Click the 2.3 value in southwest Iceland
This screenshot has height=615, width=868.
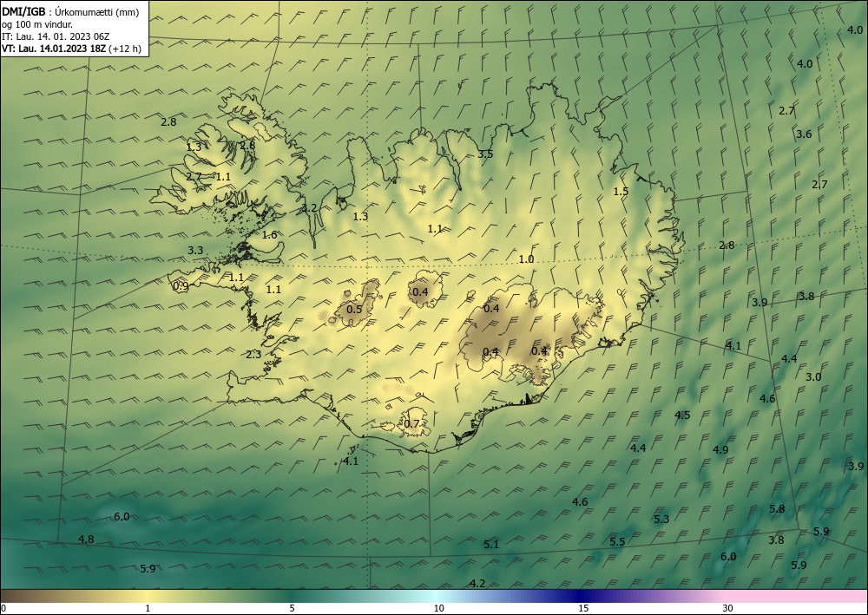(x=253, y=355)
